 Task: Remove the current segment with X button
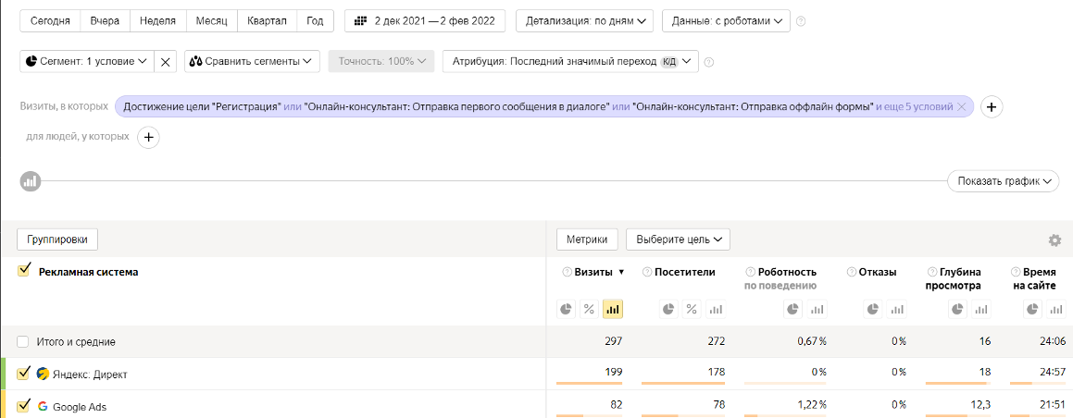[x=165, y=61]
